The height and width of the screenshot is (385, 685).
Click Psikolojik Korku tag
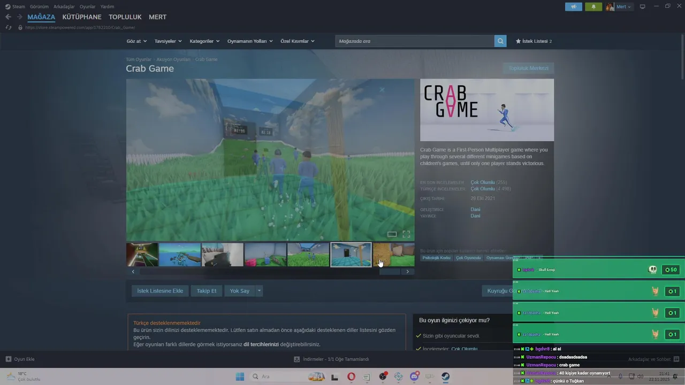[x=437, y=258]
